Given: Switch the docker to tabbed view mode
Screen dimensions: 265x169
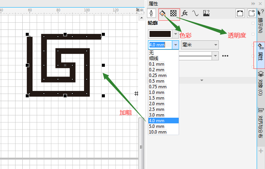Looking at the screenshot, I should point(240,13).
